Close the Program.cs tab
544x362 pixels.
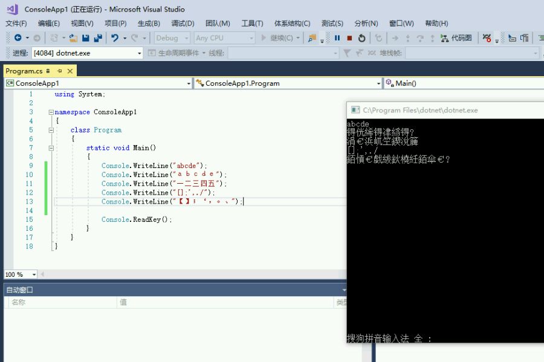pos(71,71)
